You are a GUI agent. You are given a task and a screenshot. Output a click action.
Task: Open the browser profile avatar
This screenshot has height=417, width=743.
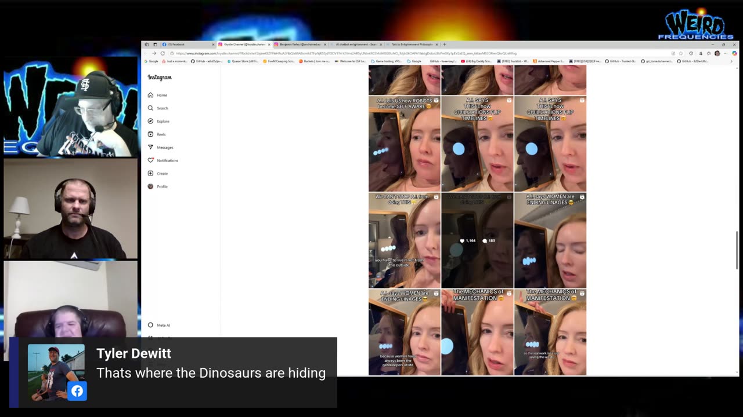(x=717, y=53)
